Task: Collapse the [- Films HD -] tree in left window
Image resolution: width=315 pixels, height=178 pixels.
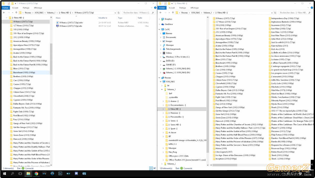Action: (7, 18)
